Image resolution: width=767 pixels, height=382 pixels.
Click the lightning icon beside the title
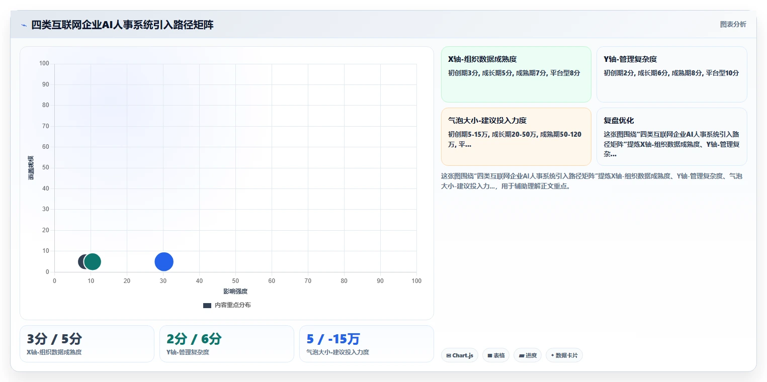point(24,25)
